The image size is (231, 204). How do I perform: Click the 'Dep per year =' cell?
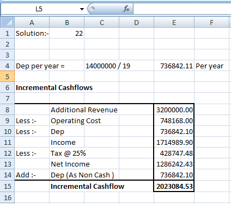(x=40, y=66)
